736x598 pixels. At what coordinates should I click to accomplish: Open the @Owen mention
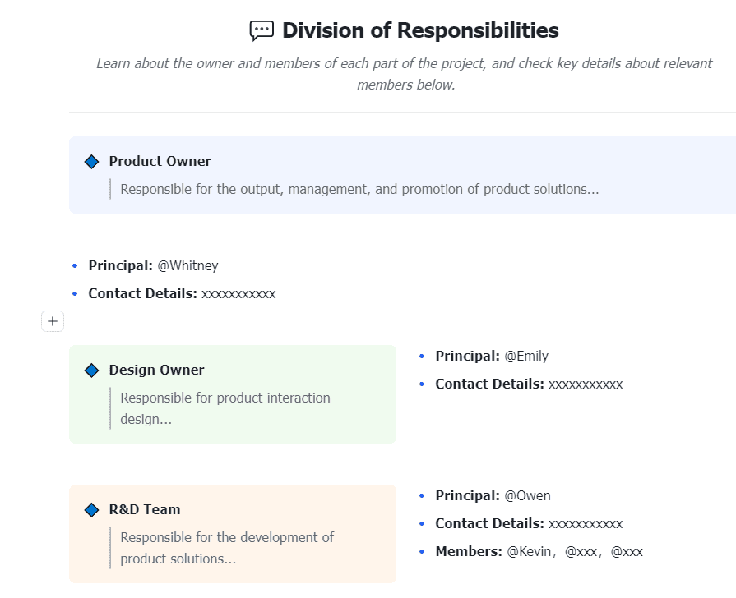pyautogui.click(x=528, y=495)
